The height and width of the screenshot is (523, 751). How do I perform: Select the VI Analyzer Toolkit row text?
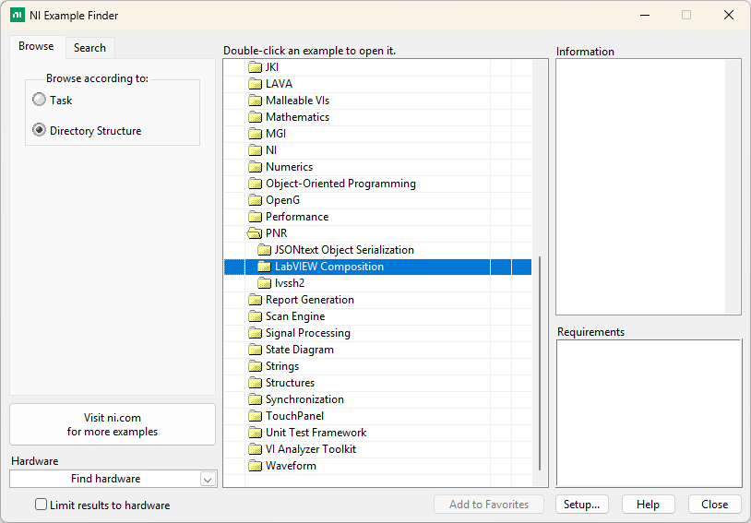coord(311,449)
